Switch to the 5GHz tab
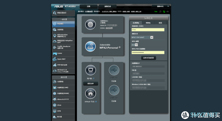This screenshot has height=121, width=222. pos(148,23)
